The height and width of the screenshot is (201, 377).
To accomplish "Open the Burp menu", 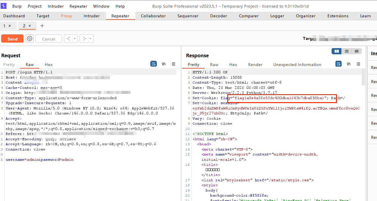I will pyautogui.click(x=17, y=6).
